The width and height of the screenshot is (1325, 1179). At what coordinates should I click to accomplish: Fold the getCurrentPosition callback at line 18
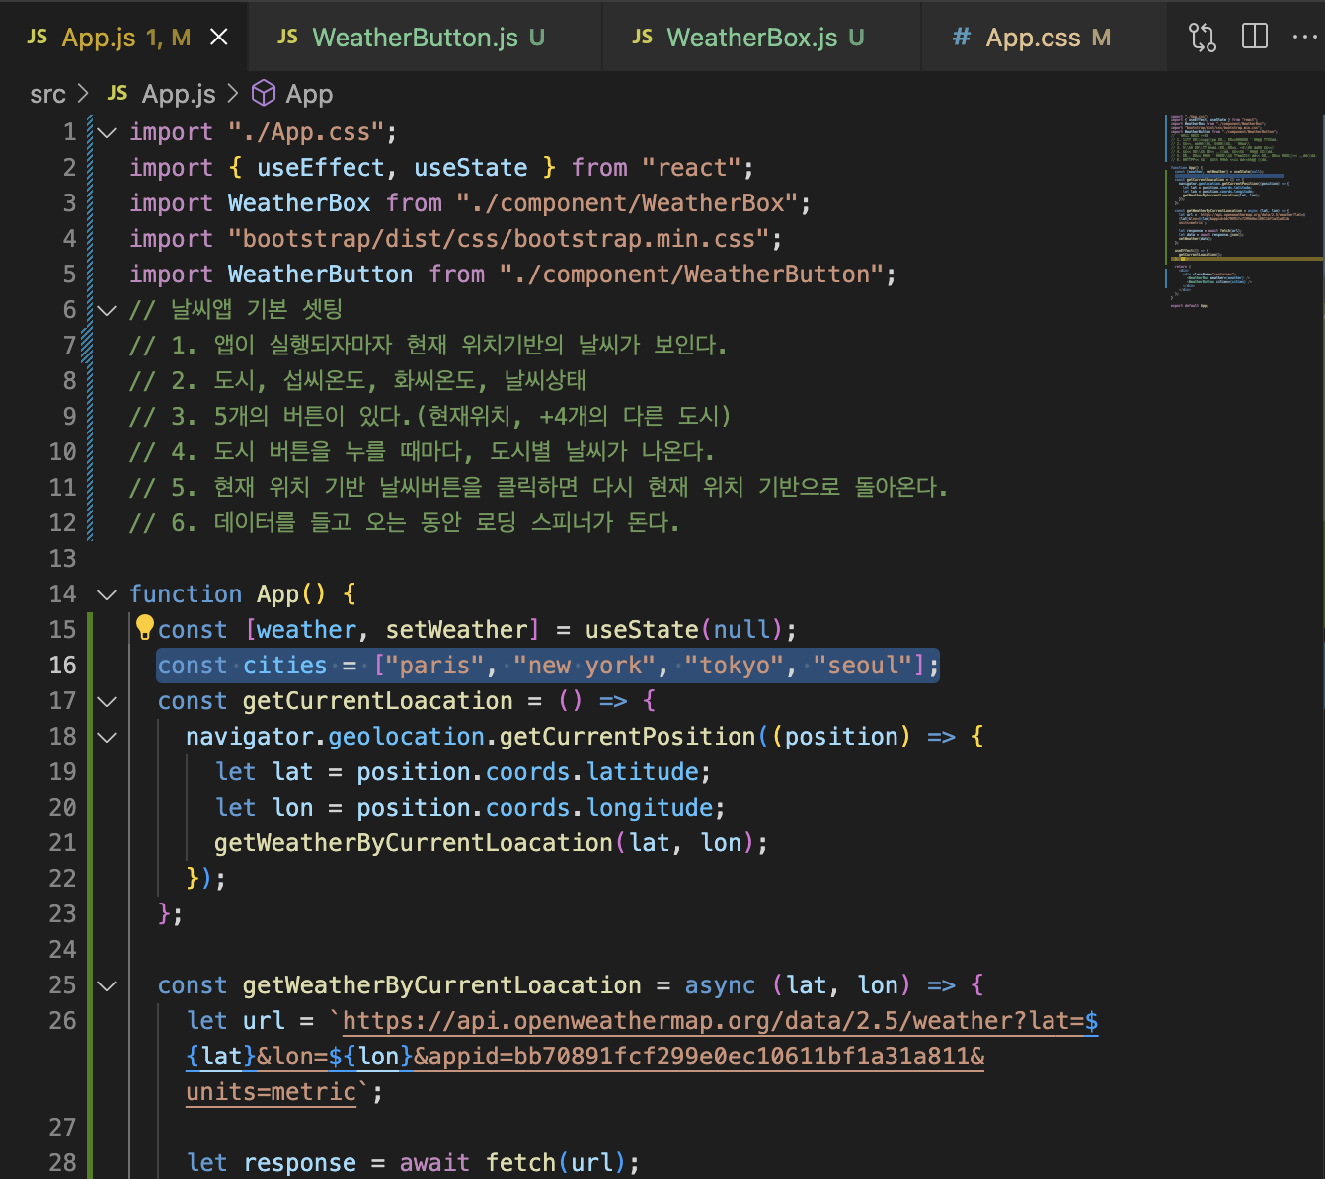107,737
